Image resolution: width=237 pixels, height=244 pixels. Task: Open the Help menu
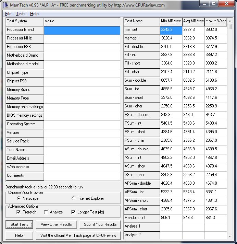34,14
